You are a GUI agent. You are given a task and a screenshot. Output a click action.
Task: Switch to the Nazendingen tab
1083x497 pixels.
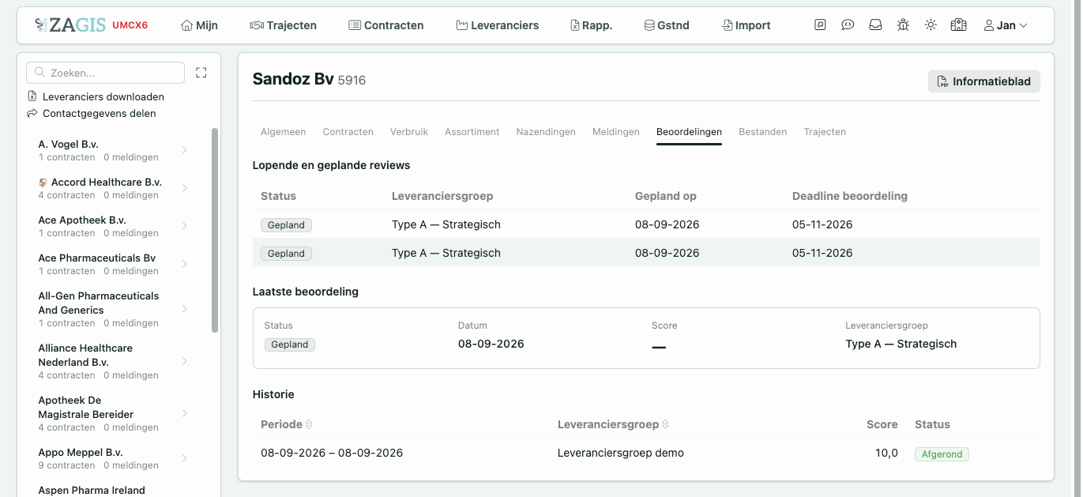coord(546,132)
